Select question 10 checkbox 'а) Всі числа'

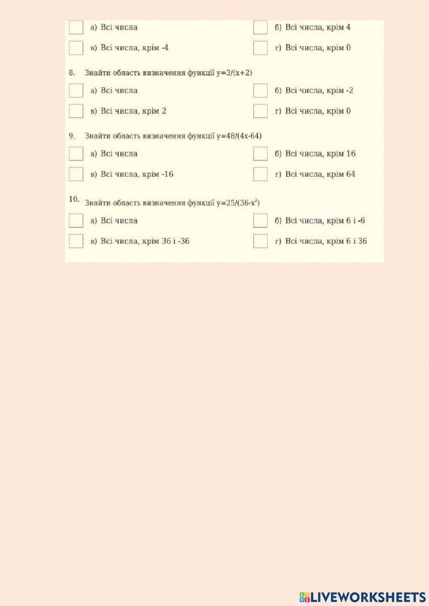pos(76,220)
